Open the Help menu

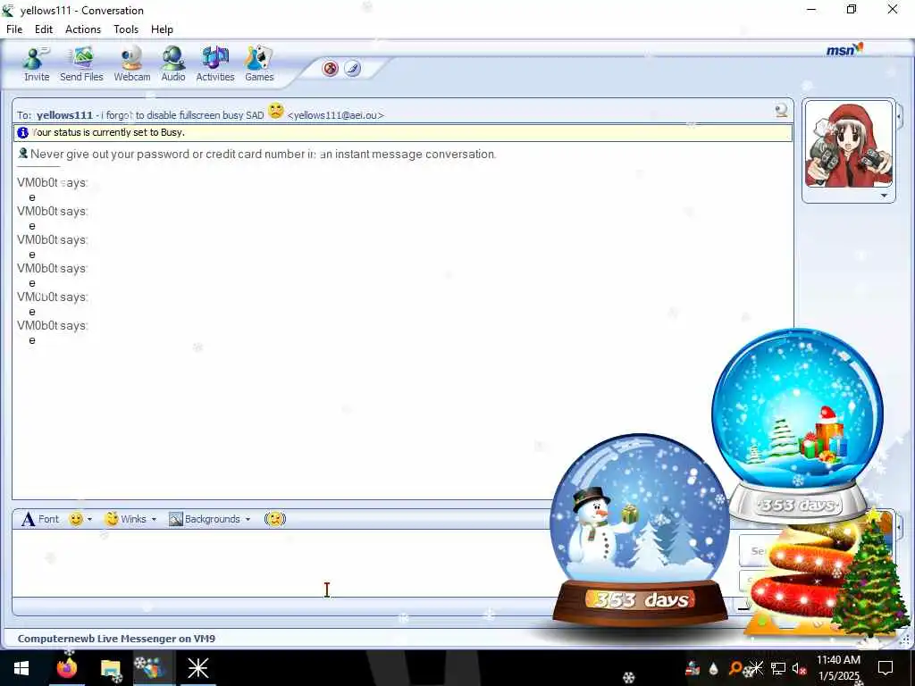click(x=163, y=29)
